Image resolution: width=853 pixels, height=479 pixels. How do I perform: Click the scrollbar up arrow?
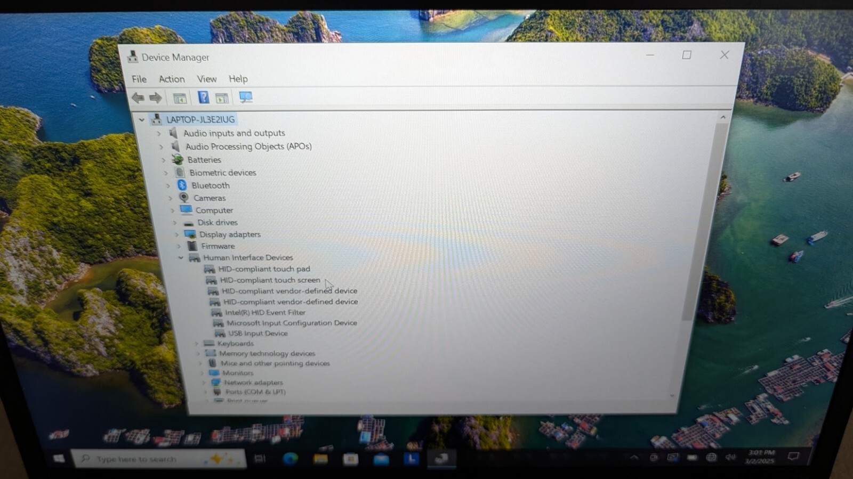click(723, 117)
